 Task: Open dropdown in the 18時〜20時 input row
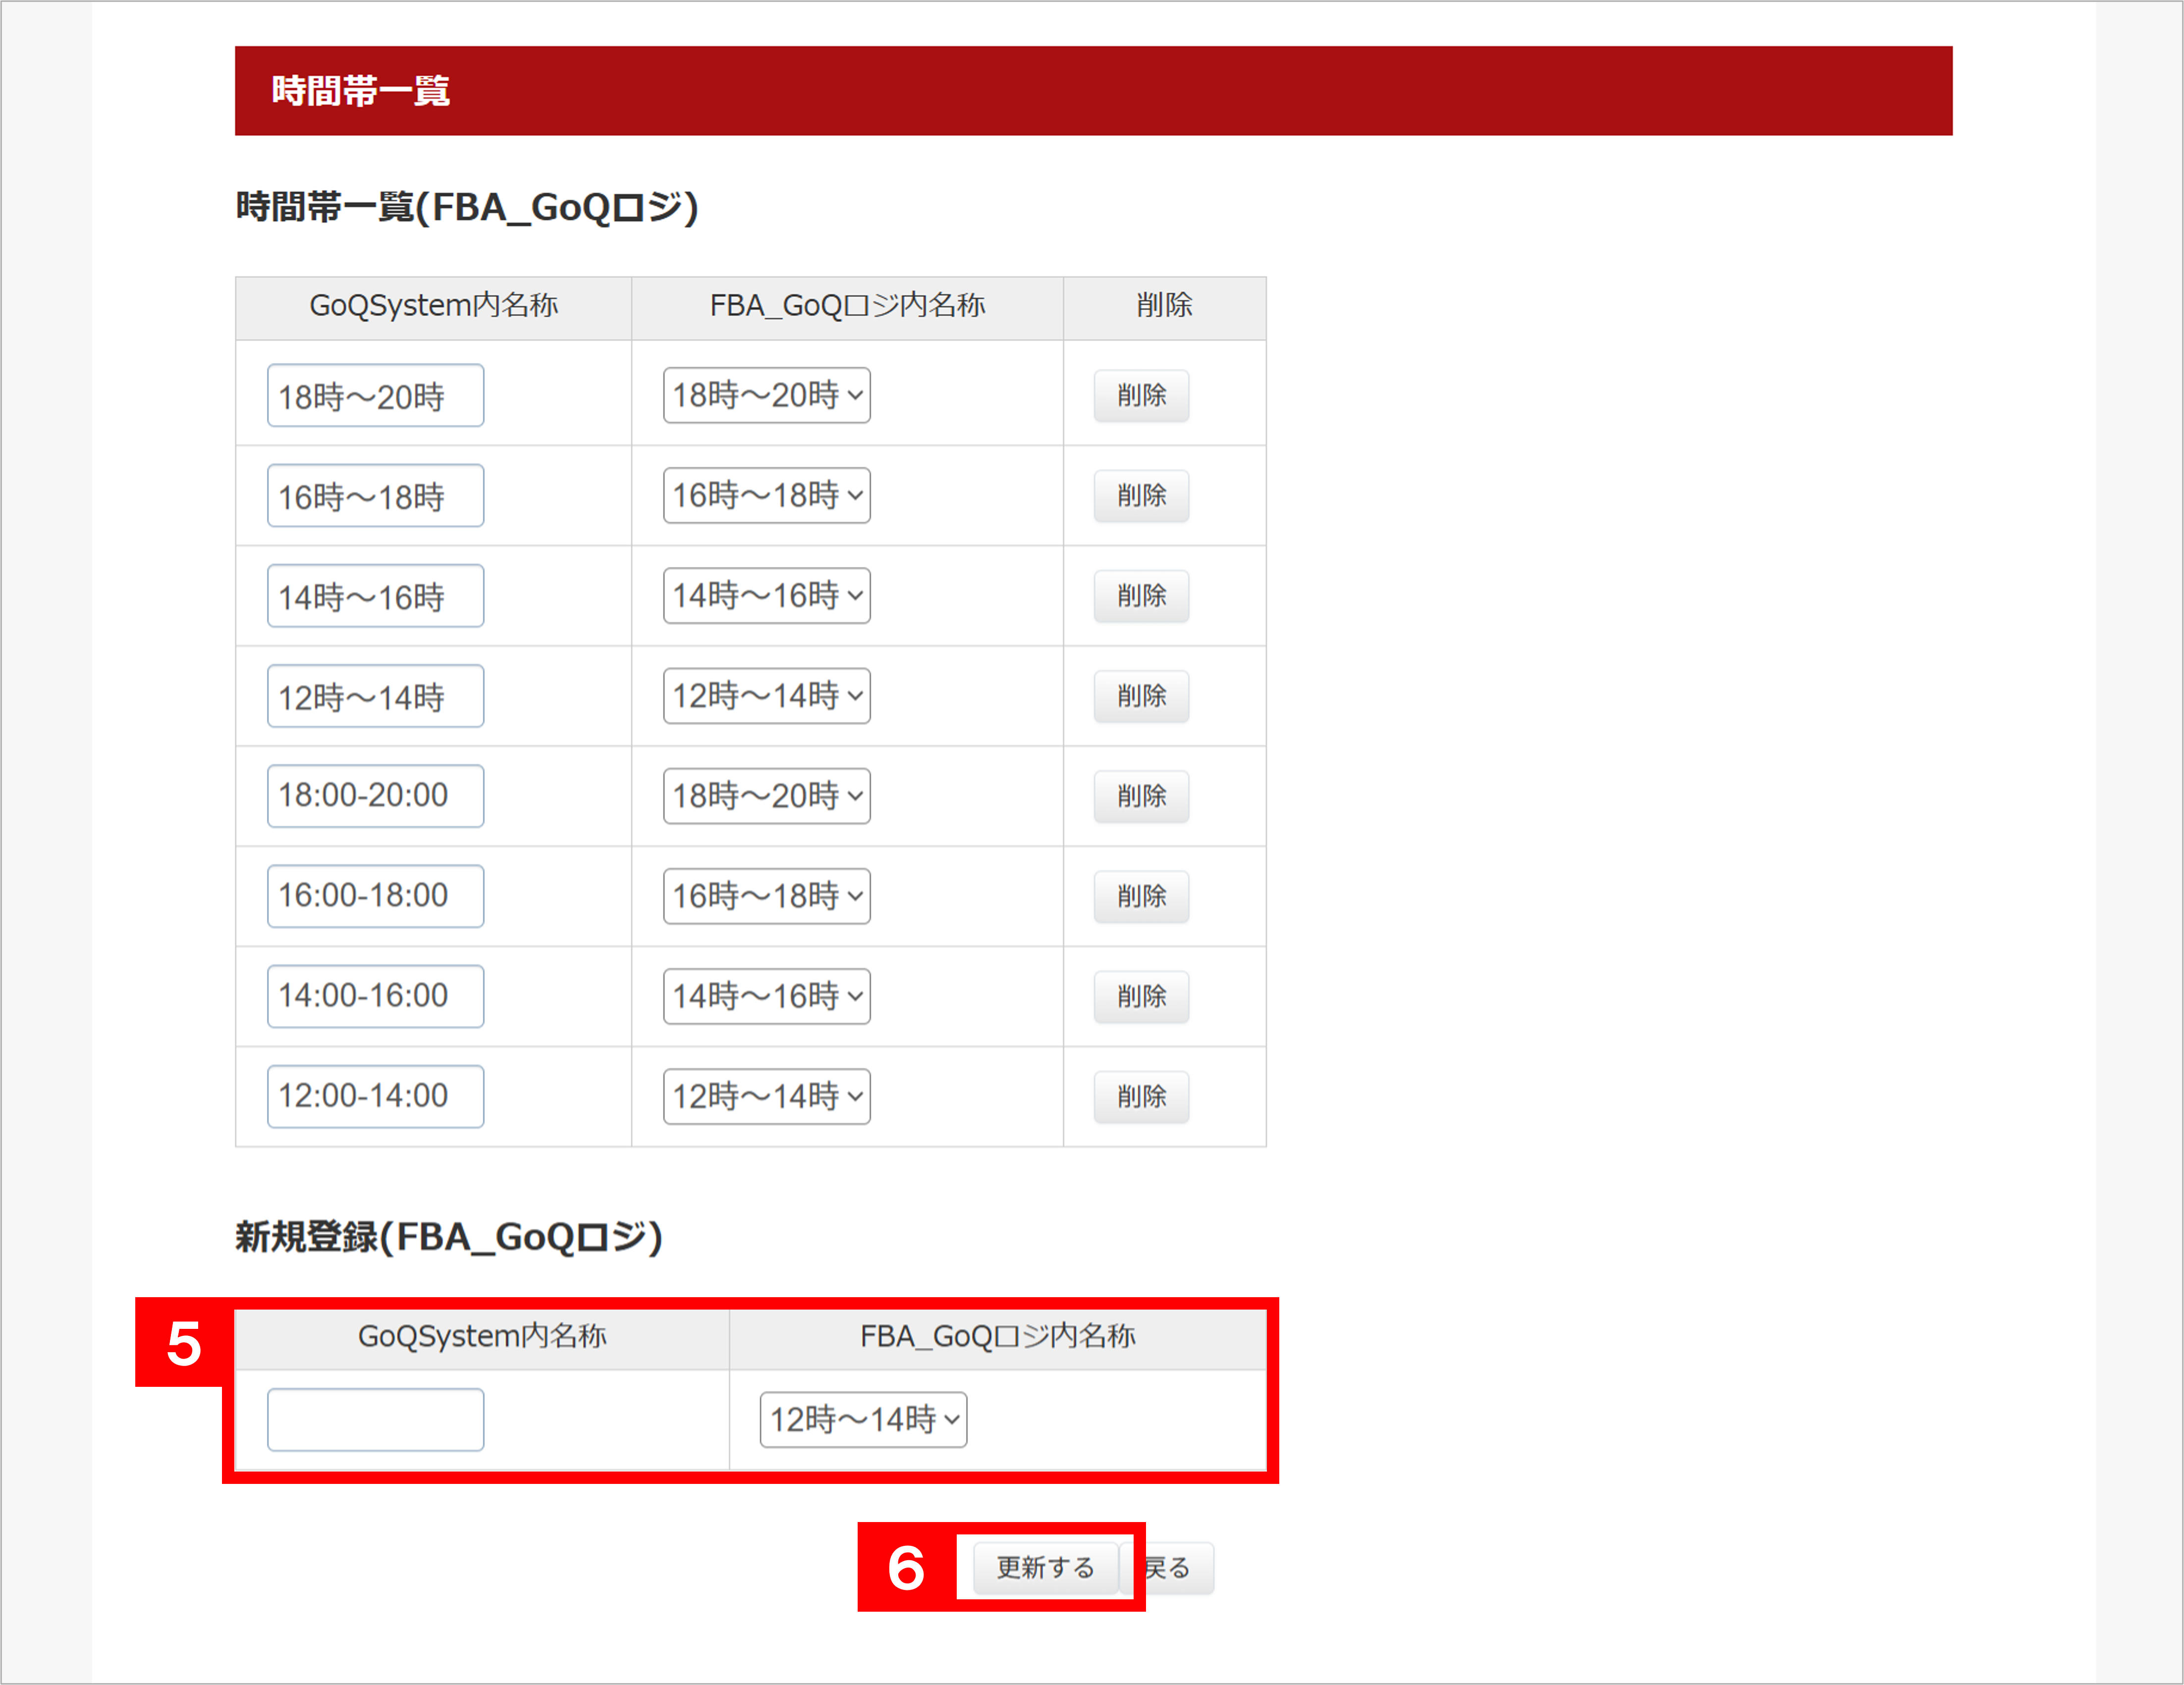pos(766,396)
